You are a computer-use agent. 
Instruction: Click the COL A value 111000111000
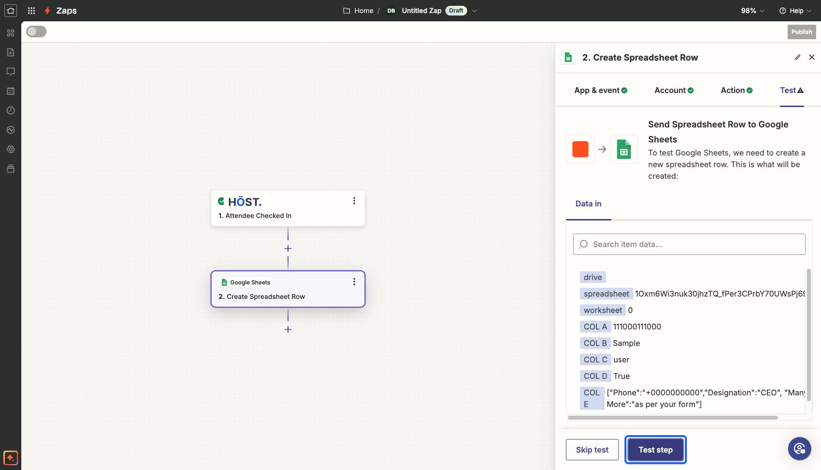[637, 327]
